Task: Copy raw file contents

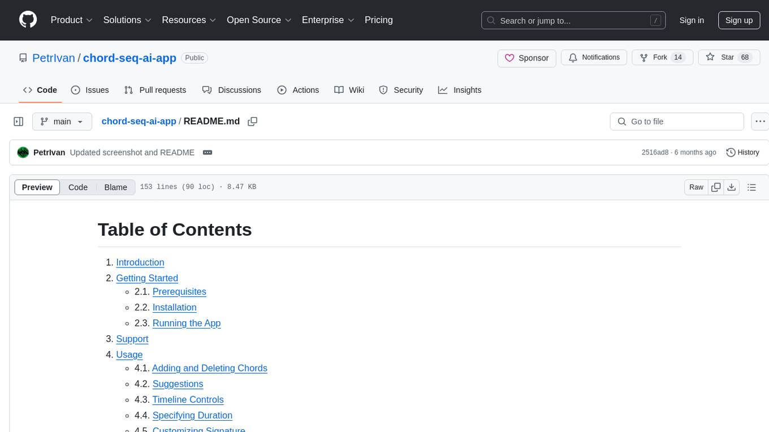Action: (716, 187)
